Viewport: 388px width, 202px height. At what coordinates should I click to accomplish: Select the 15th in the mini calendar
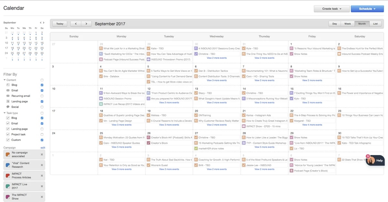click(36, 43)
